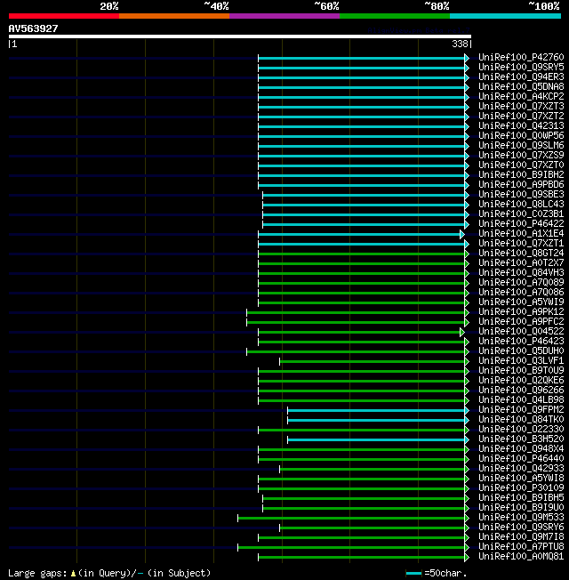Open UniRef100_Q7XZT3 hit
Screen dimensions: 569x580
point(521,107)
